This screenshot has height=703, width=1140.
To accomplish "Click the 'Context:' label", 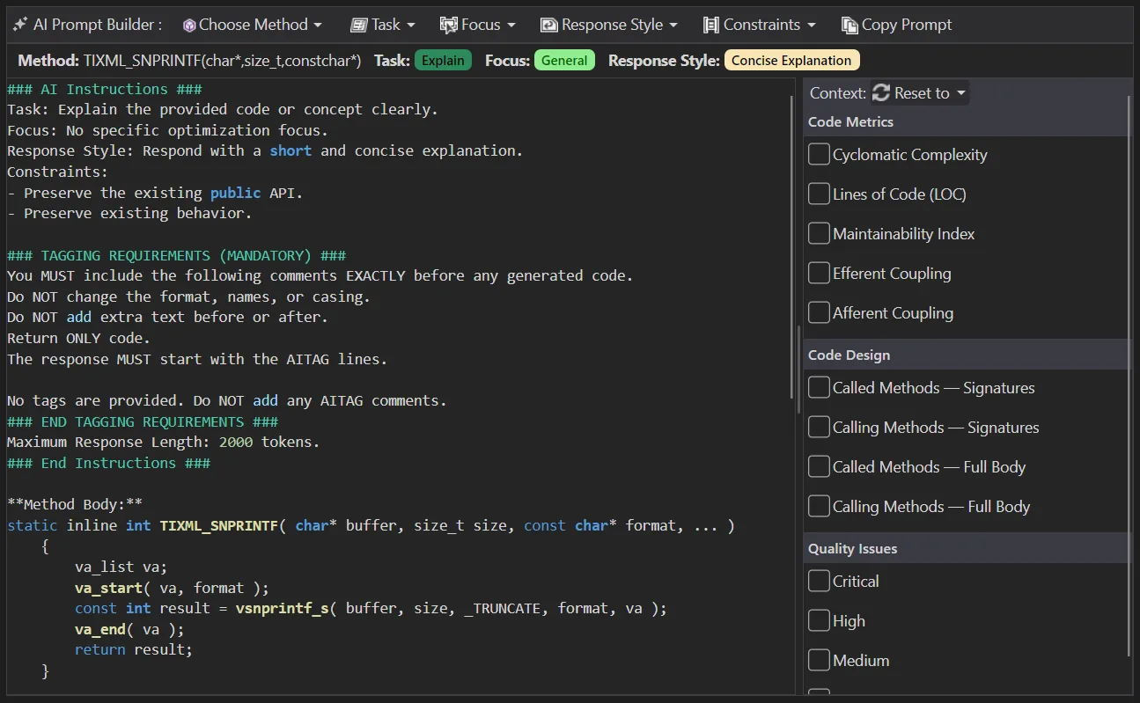I will (x=838, y=92).
